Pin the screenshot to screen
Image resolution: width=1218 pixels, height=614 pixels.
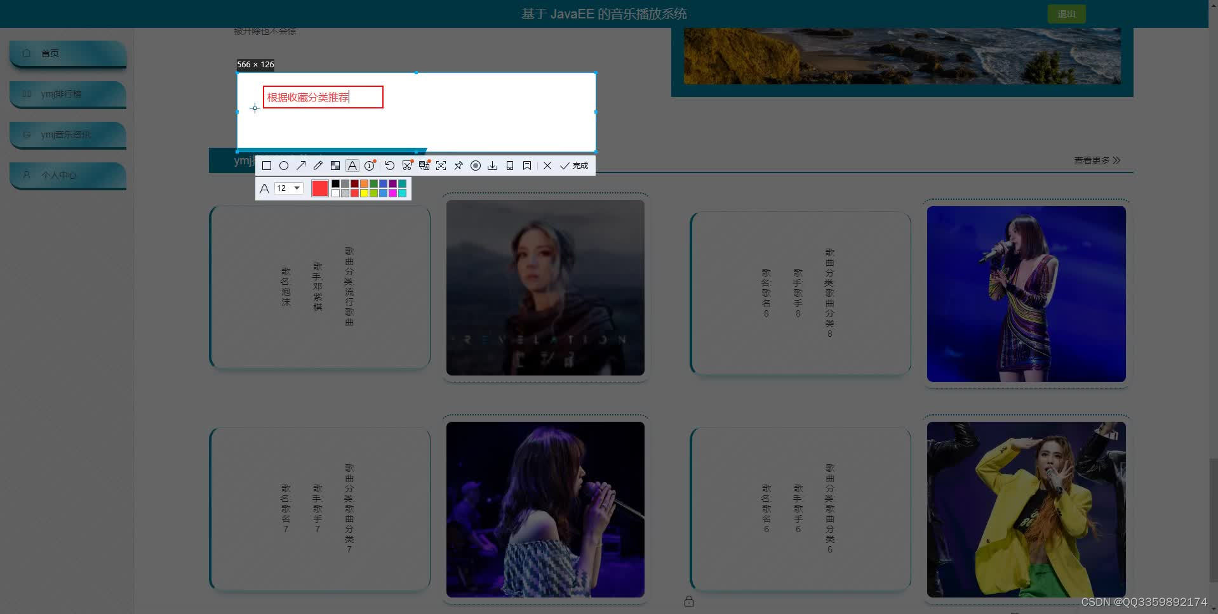(x=458, y=166)
